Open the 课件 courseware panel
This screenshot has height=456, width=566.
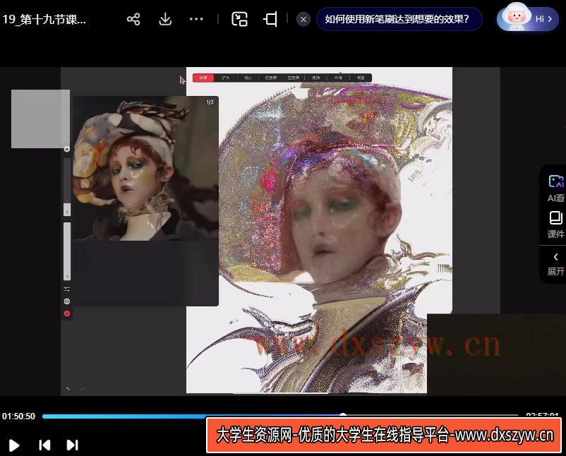(x=555, y=224)
